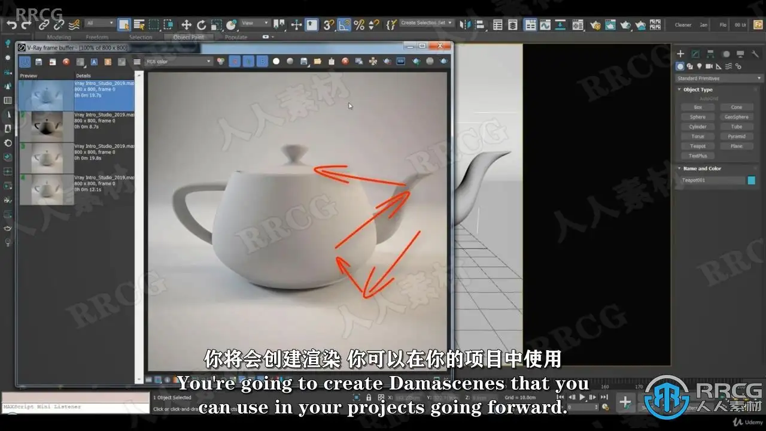The height and width of the screenshot is (431, 766).
Task: Toggle the ribbon display button
Action: [530, 25]
